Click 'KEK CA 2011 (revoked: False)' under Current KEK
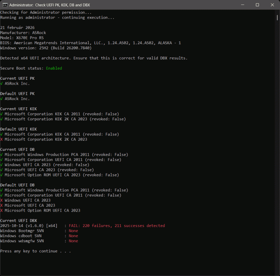This screenshot has height=276, width=280. (x=62, y=114)
